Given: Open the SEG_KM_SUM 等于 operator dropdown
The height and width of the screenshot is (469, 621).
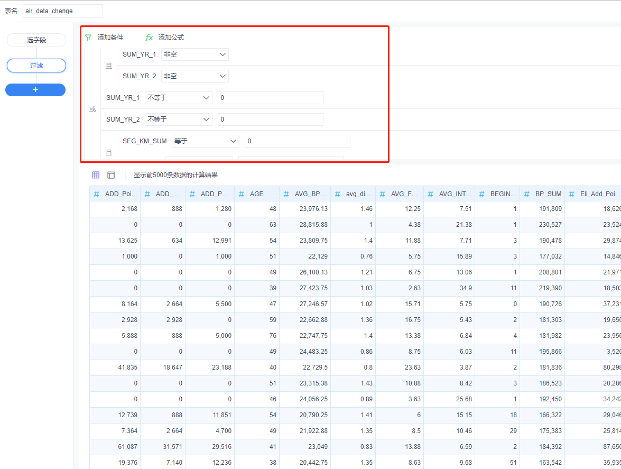Looking at the screenshot, I should [x=206, y=141].
